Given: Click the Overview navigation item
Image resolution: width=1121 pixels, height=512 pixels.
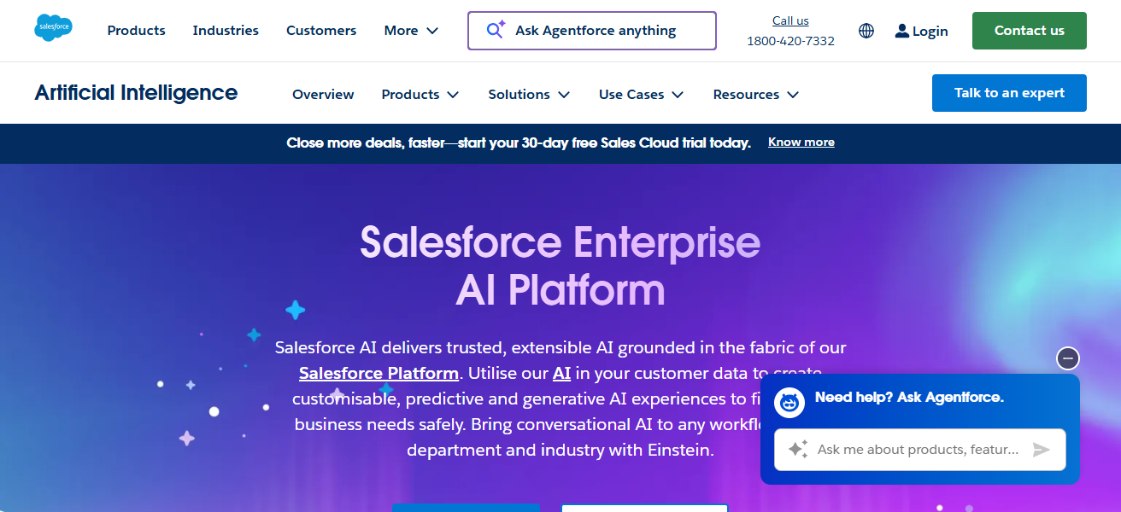Looking at the screenshot, I should (x=323, y=94).
